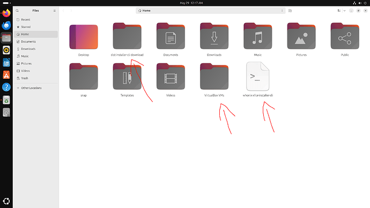Open the Desktop folder icon
The width and height of the screenshot is (370, 208).
(x=84, y=37)
